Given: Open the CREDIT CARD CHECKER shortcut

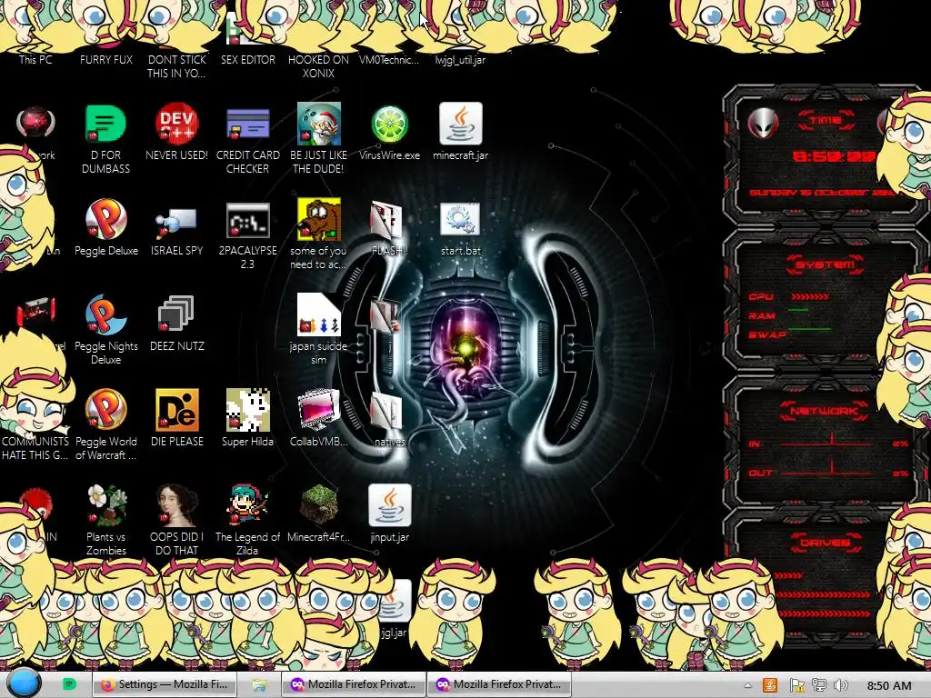Looking at the screenshot, I should tap(247, 124).
